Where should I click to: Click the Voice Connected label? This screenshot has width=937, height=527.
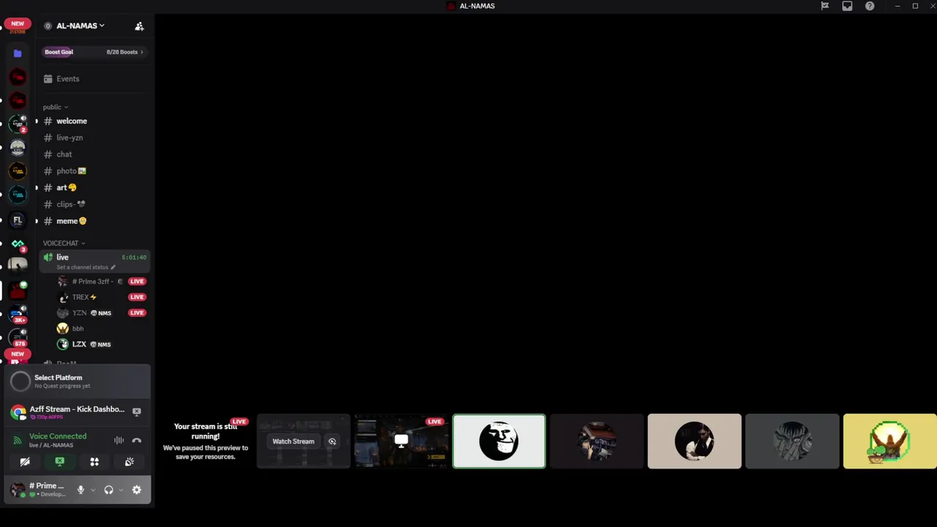pyautogui.click(x=58, y=436)
